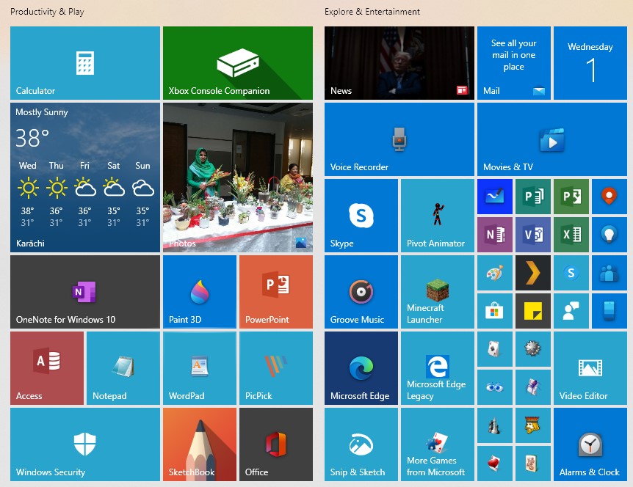
Task: Open Notepad
Action: [123, 368]
